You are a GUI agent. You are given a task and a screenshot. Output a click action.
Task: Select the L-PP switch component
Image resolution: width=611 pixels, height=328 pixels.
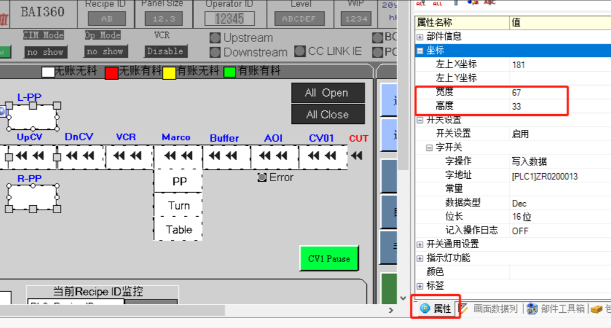pyautogui.click(x=33, y=117)
